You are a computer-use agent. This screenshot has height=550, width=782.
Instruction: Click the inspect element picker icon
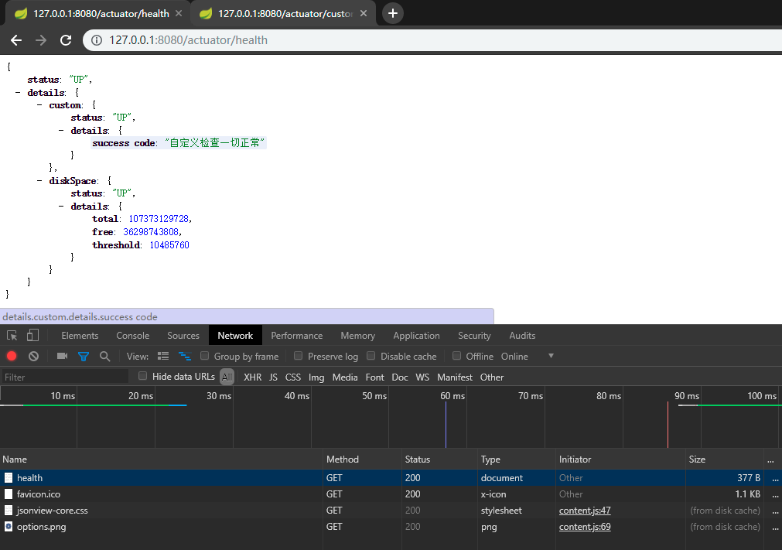pyautogui.click(x=12, y=336)
